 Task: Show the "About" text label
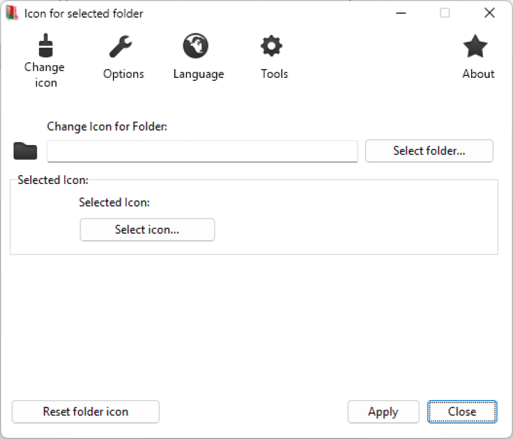[478, 74]
